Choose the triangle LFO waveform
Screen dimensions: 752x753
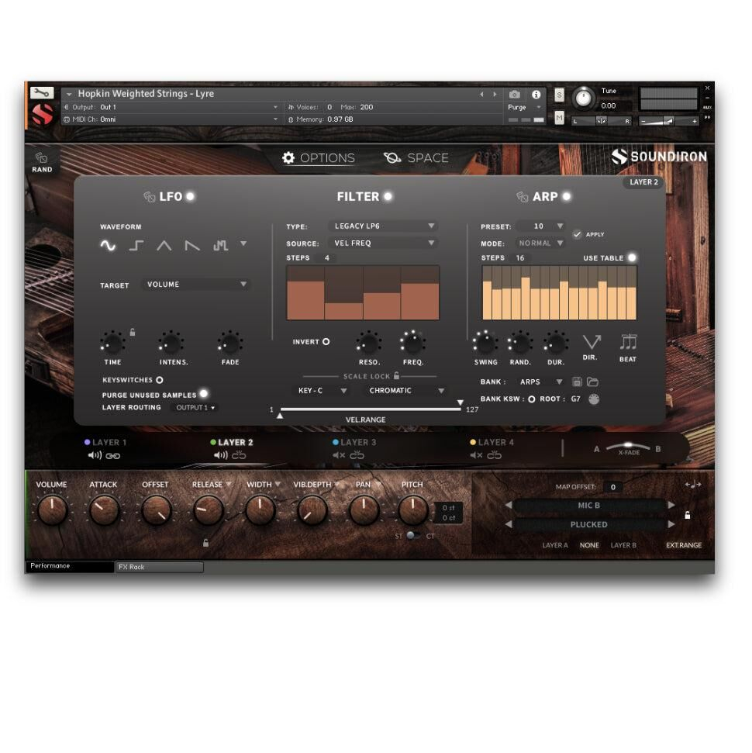pos(164,246)
